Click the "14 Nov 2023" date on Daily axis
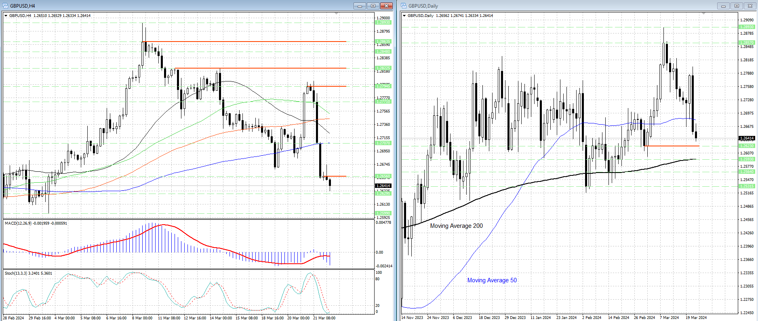The width and height of the screenshot is (758, 321). 412,318
